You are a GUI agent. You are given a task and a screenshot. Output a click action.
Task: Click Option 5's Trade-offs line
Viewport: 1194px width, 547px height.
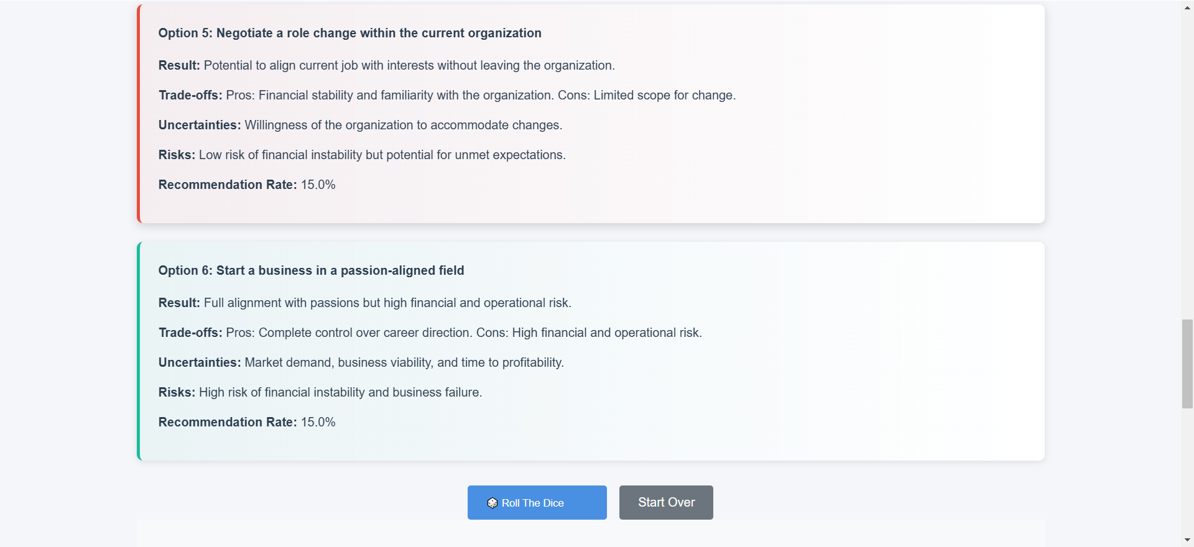447,95
